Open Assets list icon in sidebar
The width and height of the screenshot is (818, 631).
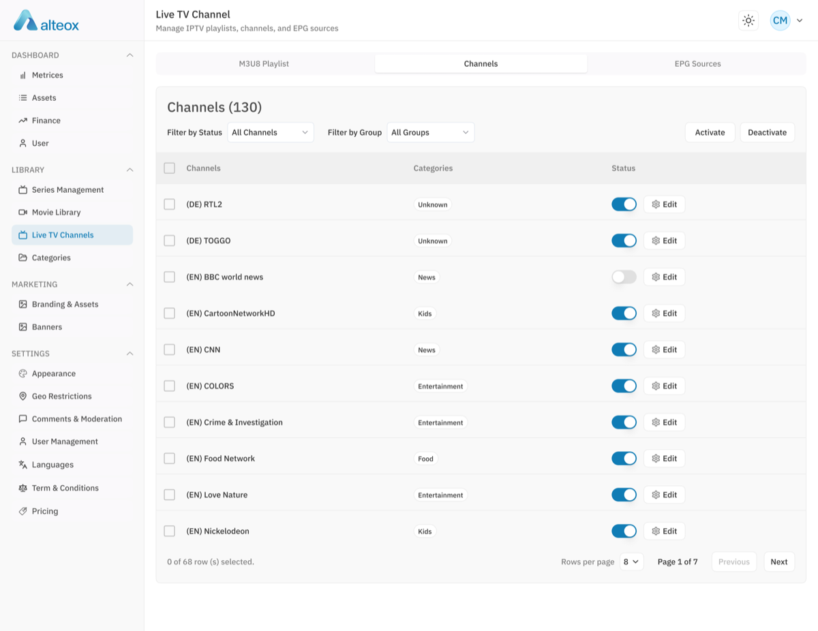tap(22, 98)
